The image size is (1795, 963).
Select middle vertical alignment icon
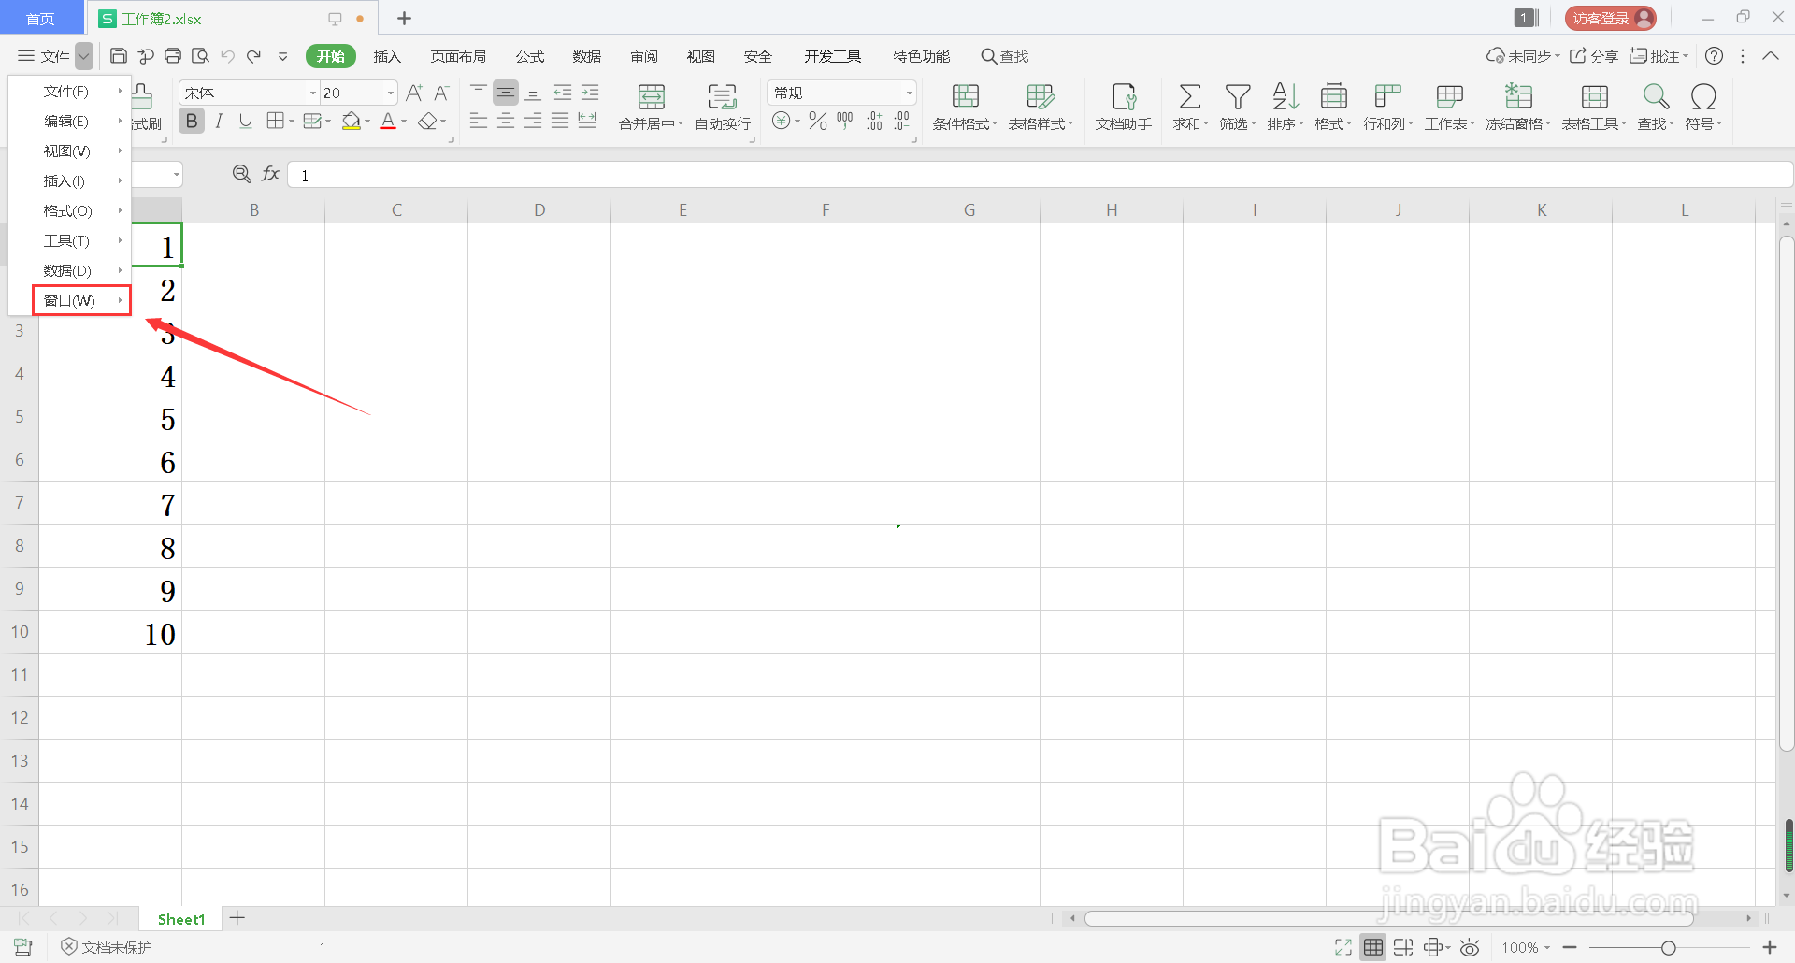[506, 93]
